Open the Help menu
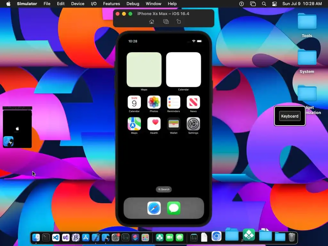Viewport: 328px width, 246px height. pyautogui.click(x=172, y=4)
